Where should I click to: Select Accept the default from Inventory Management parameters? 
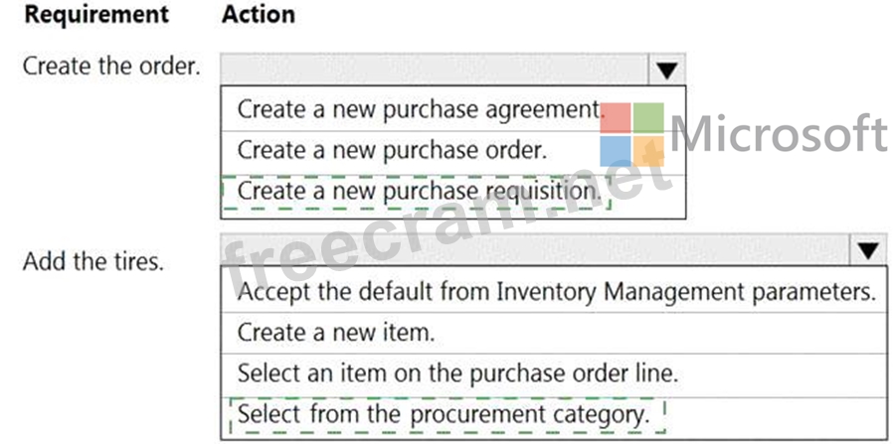(x=556, y=292)
